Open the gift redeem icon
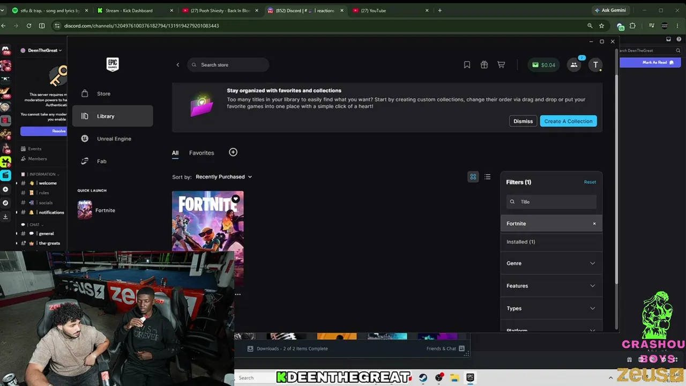Screen dimensions: 686x386 click(x=484, y=65)
